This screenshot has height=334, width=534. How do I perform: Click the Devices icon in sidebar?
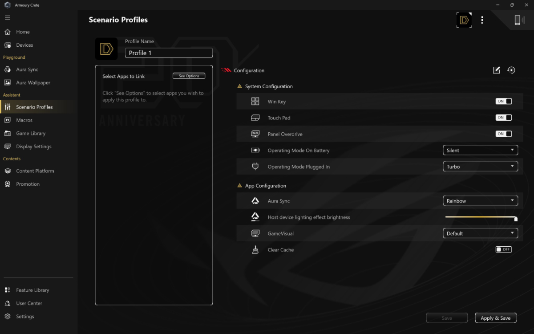point(8,45)
